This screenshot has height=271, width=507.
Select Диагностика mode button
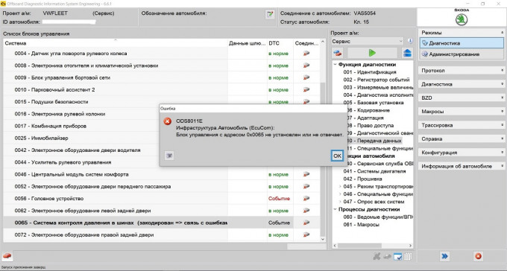(x=462, y=43)
